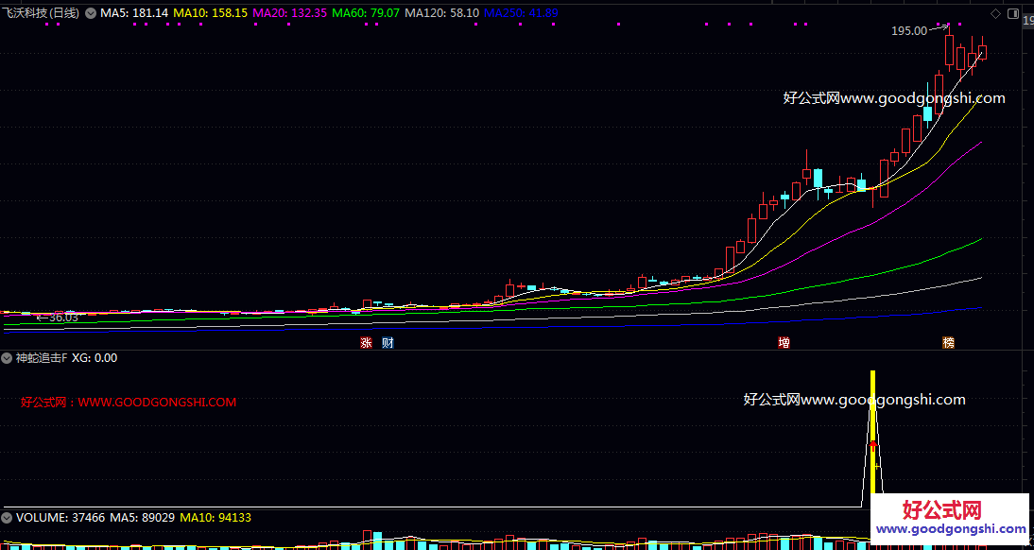Image resolution: width=1034 pixels, height=550 pixels.
Task: Click the 神蛇追击F indicator name
Action: tap(42, 358)
